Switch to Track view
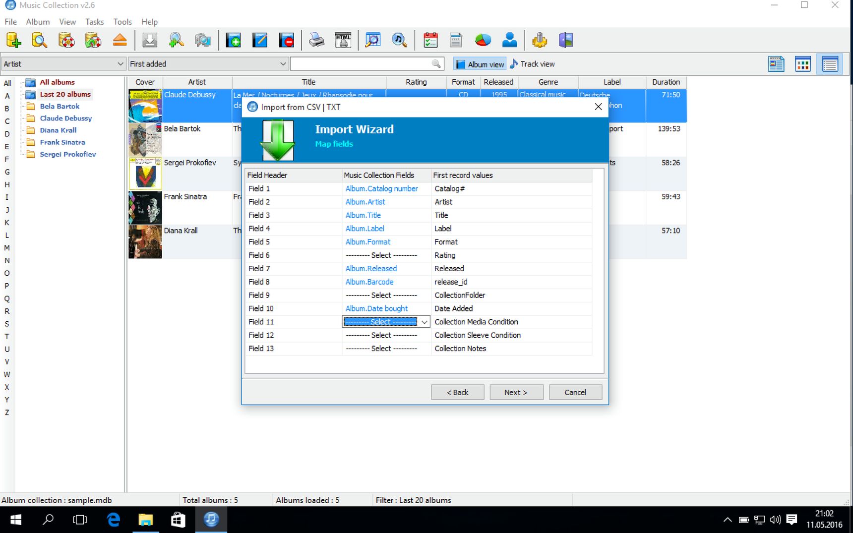This screenshot has width=853, height=533. (532, 64)
